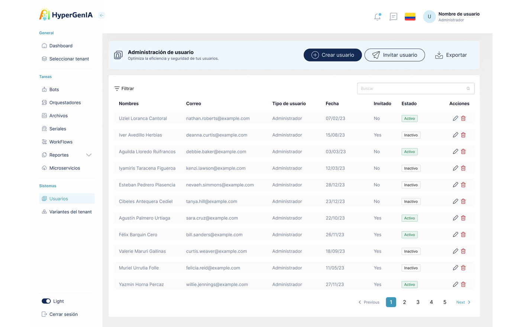Viewport: 524px width, 327px height.
Task: Edit user Félix Barquin Cero with pencil icon
Action: 455,235
